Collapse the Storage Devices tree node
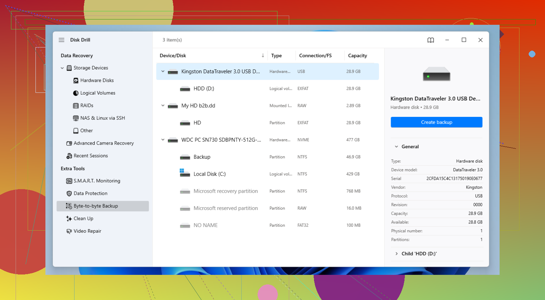Viewport: 545px width, 300px height. 62,68
